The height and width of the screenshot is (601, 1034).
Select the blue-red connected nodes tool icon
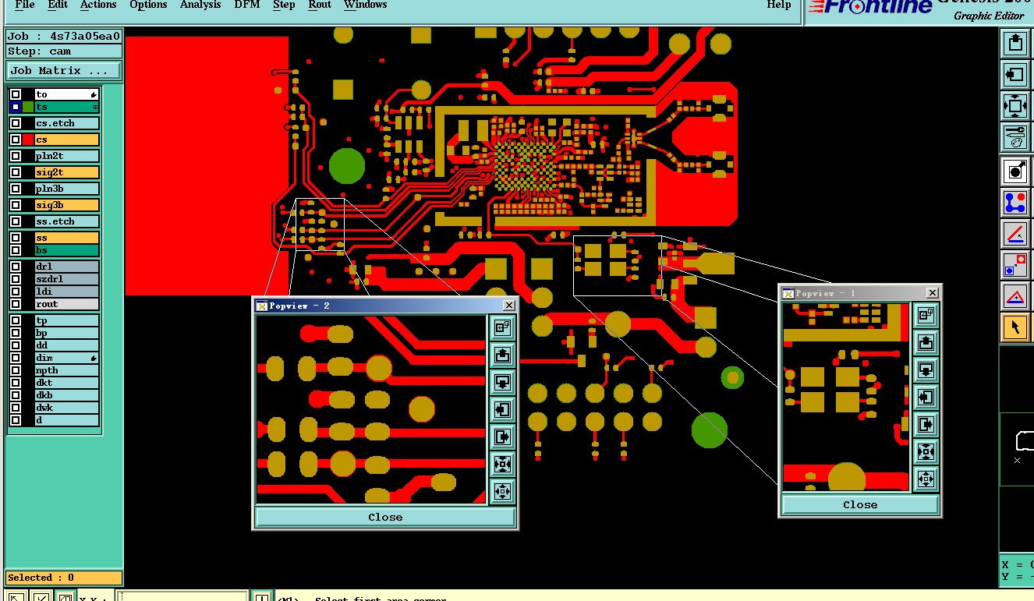tap(1015, 202)
